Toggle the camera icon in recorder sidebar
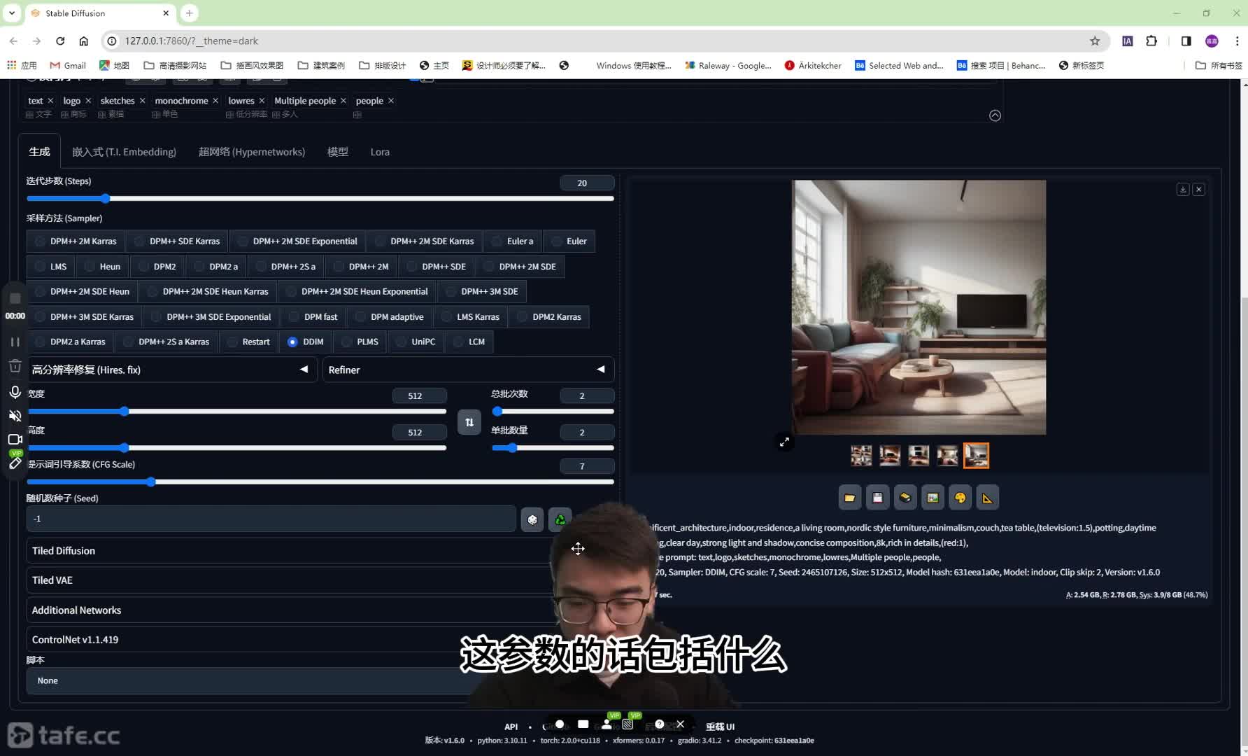The width and height of the screenshot is (1248, 756). click(x=15, y=440)
